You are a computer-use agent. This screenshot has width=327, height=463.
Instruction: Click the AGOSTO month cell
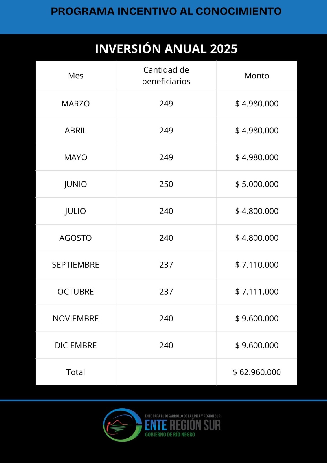75,238
